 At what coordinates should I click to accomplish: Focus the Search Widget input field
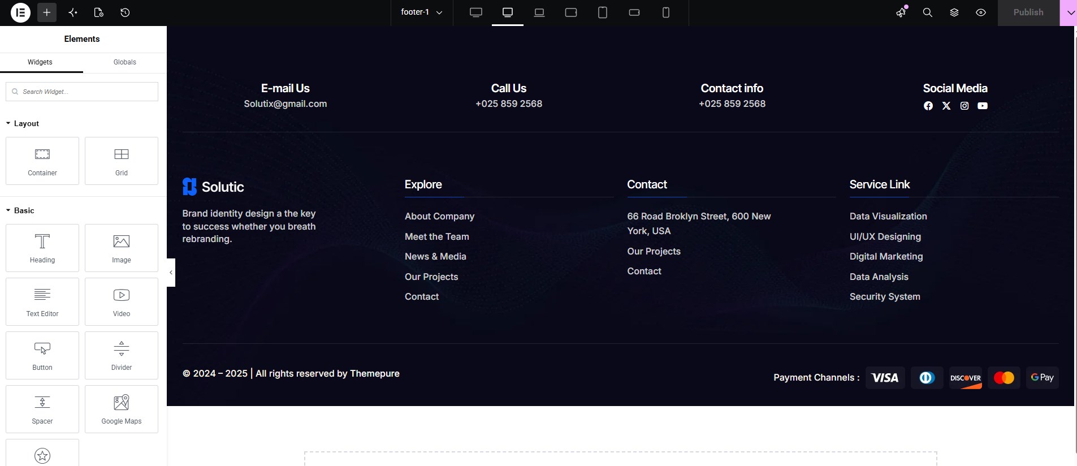[82, 92]
